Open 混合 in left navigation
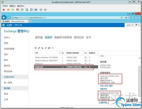 (x=6, y=94)
